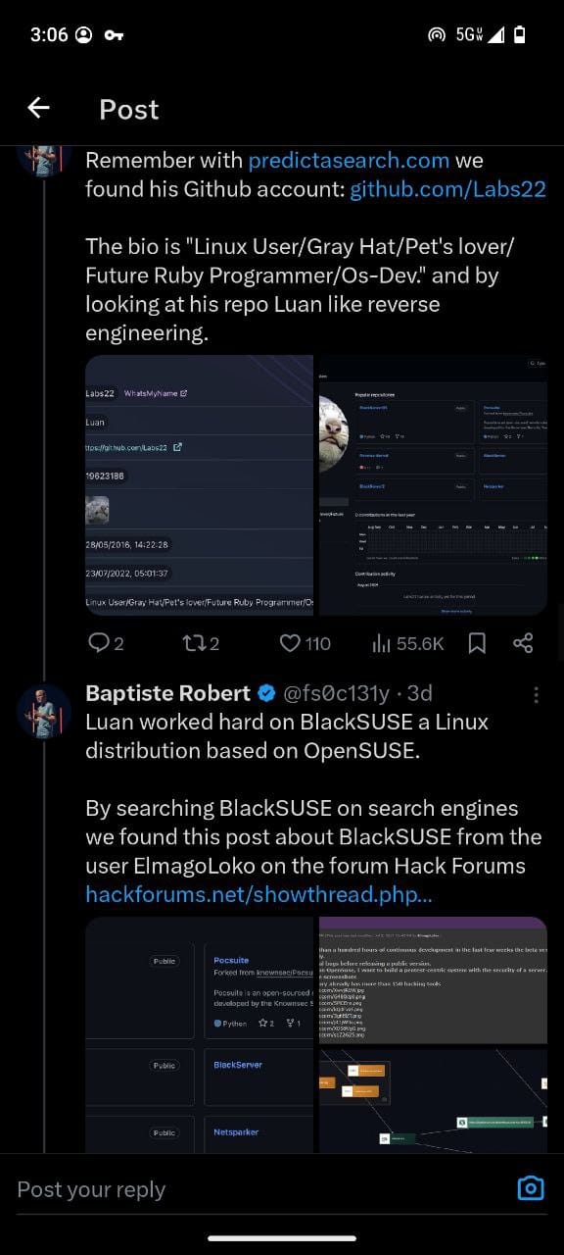Open the GitHub repositories screenshot image
Viewport: 564px width, 1255px height.
point(433,485)
